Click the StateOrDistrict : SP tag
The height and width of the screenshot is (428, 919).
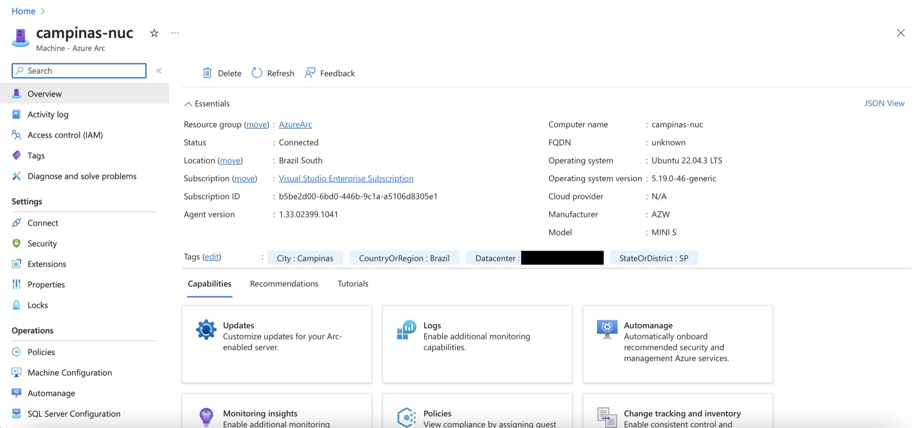[x=654, y=258]
